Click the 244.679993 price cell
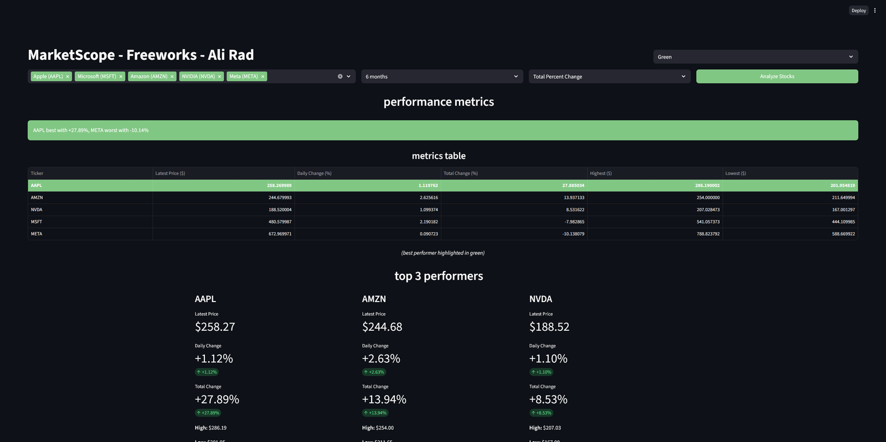 point(224,197)
